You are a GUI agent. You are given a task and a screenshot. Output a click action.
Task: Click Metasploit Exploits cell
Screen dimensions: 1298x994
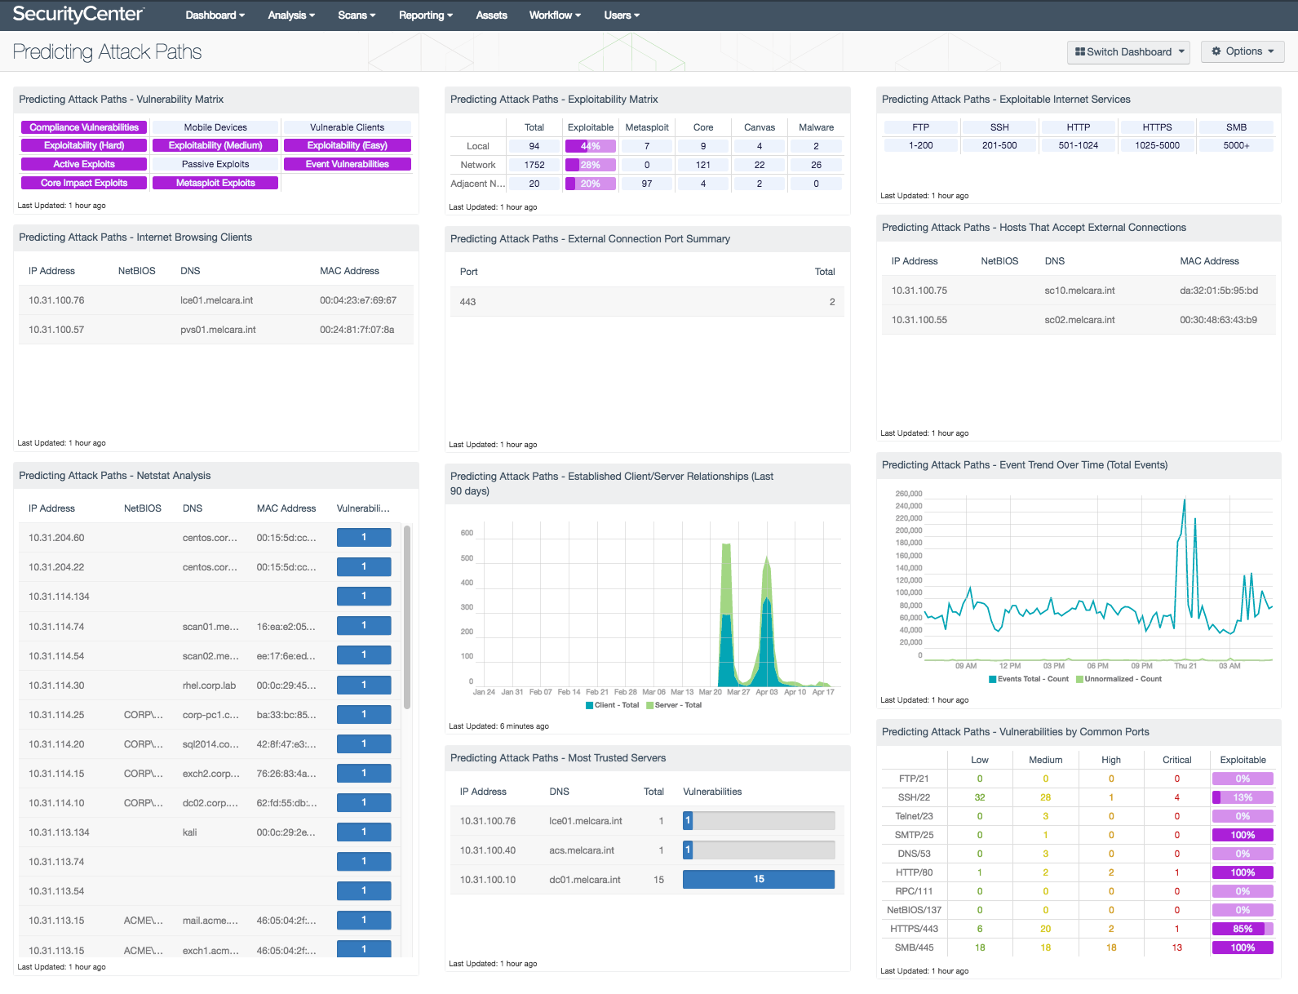pyautogui.click(x=215, y=183)
